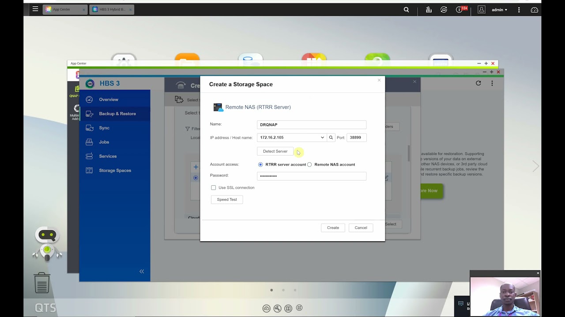Screen dimensions: 565x317
Task: Click the Services icon in HBS sidebar
Action: point(89,156)
